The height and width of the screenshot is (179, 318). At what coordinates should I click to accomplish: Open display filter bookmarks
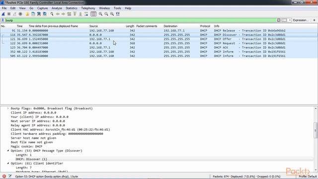[2, 20]
